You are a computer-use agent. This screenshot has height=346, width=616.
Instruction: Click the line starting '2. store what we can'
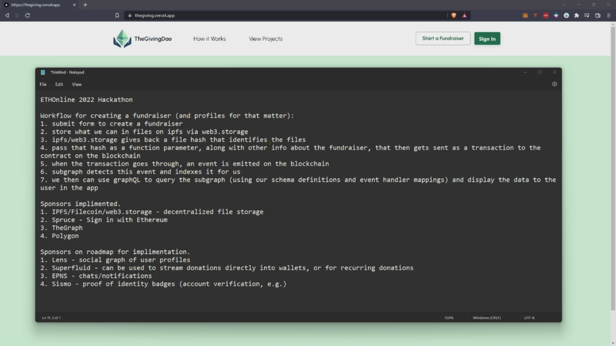pos(144,132)
